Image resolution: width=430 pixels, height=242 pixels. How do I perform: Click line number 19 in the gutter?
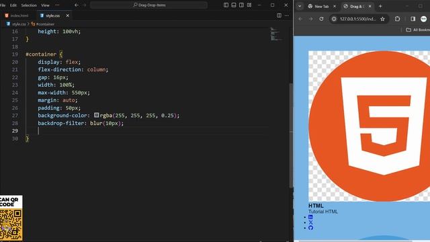(15, 54)
